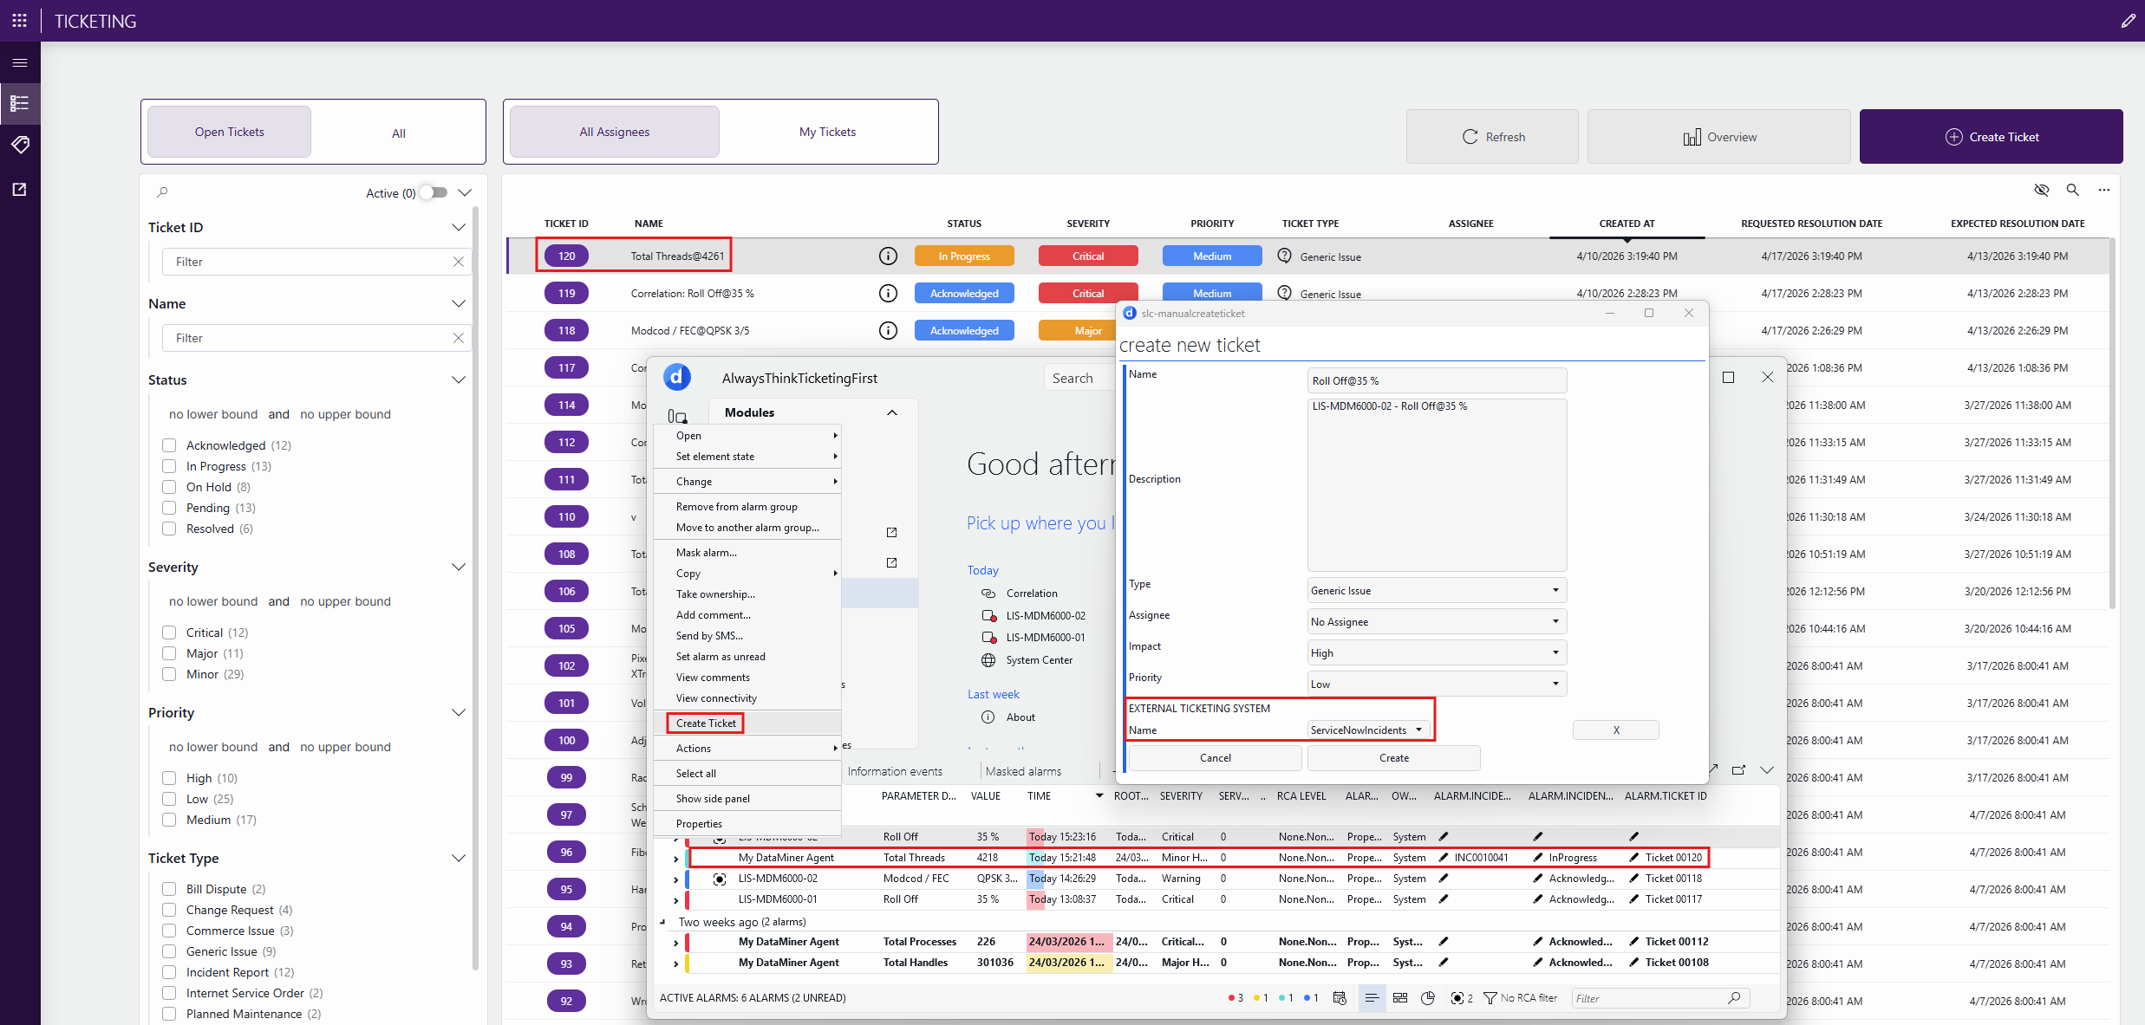
Task: Select the ticket list sidebar icon
Action: (20, 104)
